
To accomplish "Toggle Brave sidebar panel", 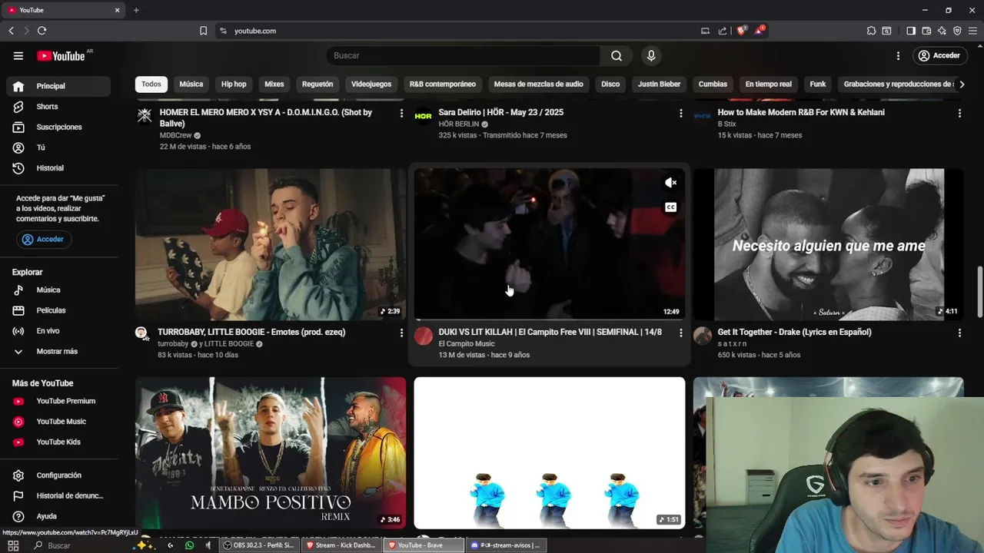I will (x=911, y=31).
